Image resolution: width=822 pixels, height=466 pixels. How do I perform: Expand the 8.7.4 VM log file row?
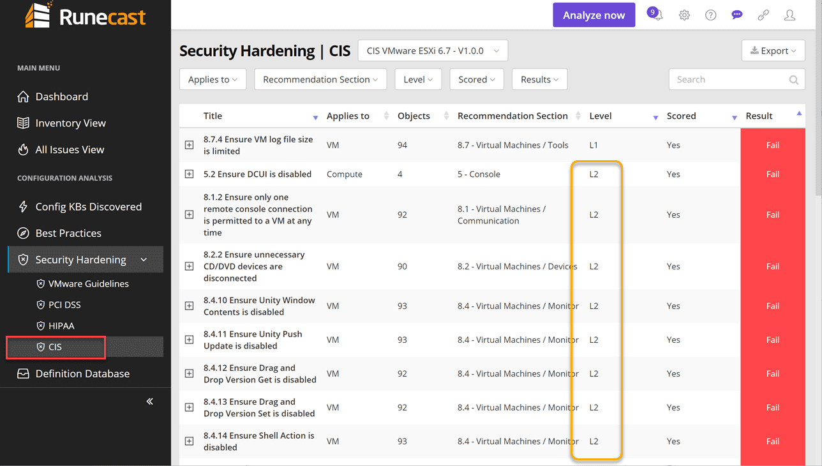pyautogui.click(x=190, y=145)
